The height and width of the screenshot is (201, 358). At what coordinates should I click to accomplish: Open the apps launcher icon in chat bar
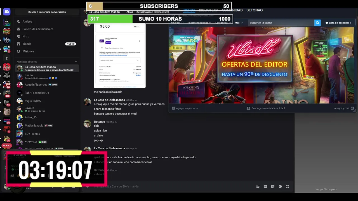288,186
